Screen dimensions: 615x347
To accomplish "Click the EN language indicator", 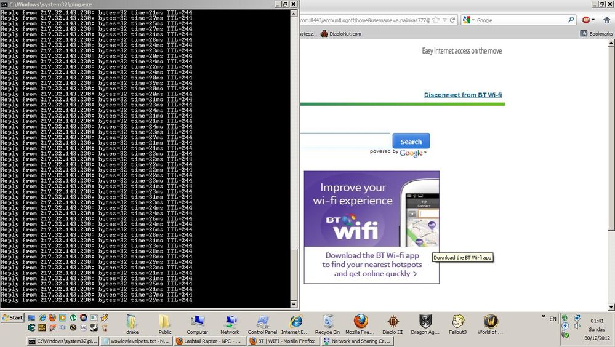I will [x=553, y=319].
